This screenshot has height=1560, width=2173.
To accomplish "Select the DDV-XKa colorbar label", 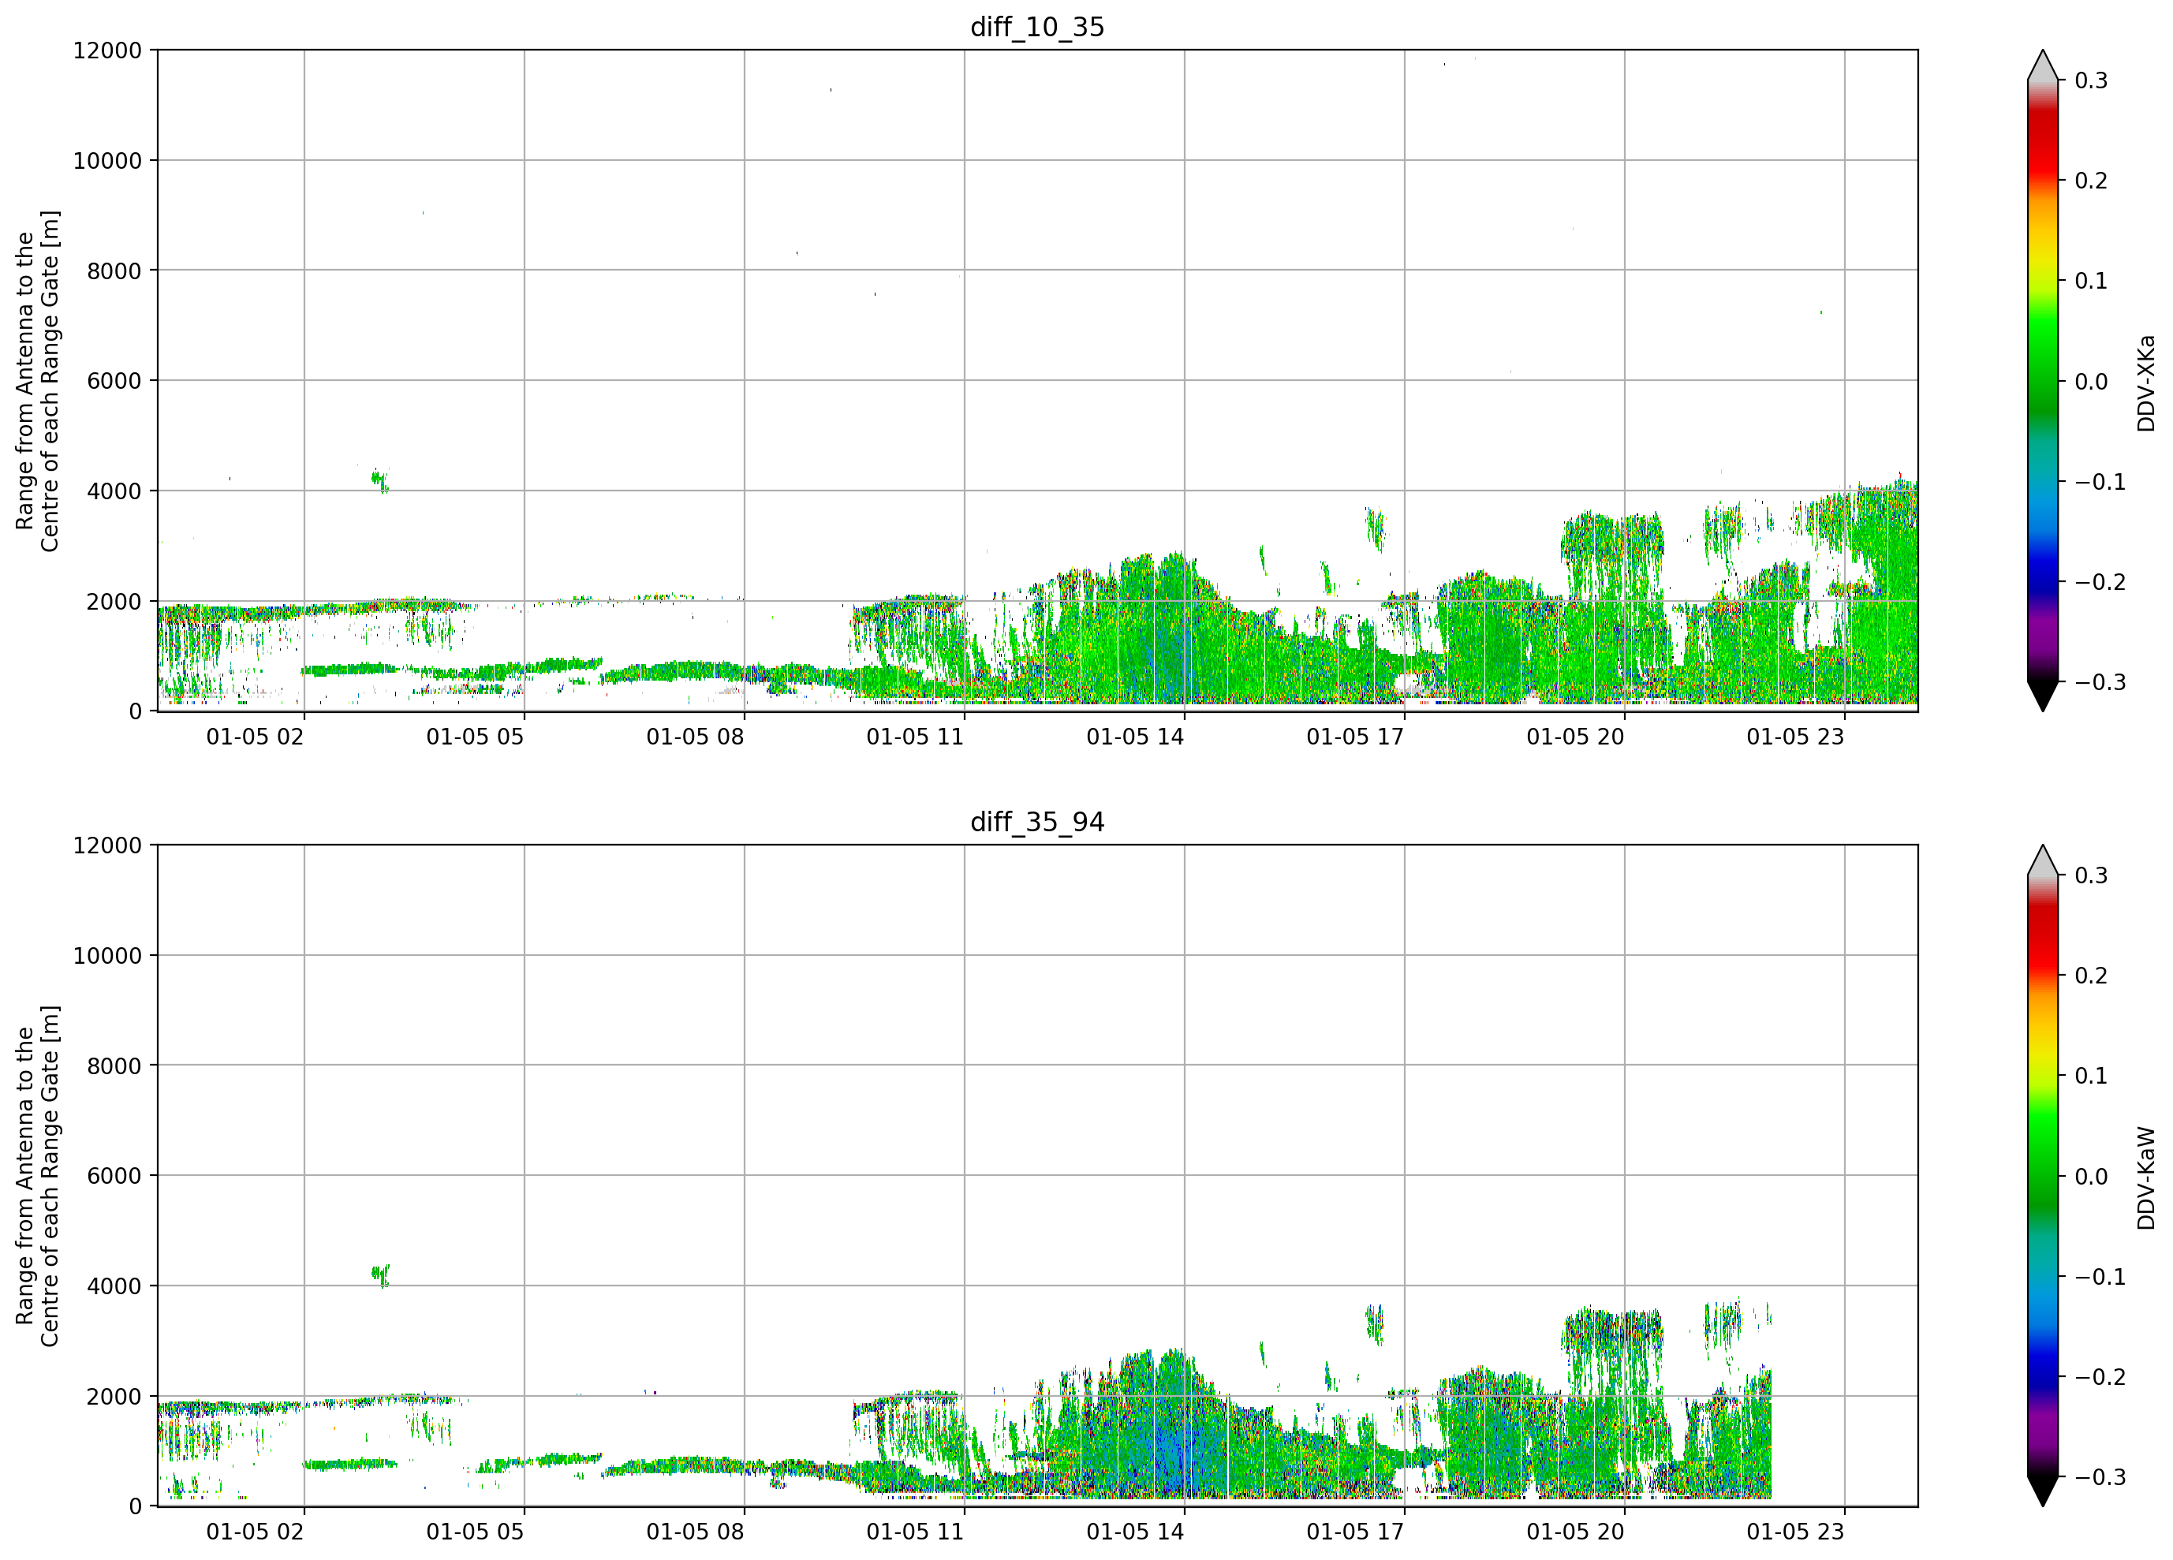I will coord(2146,383).
